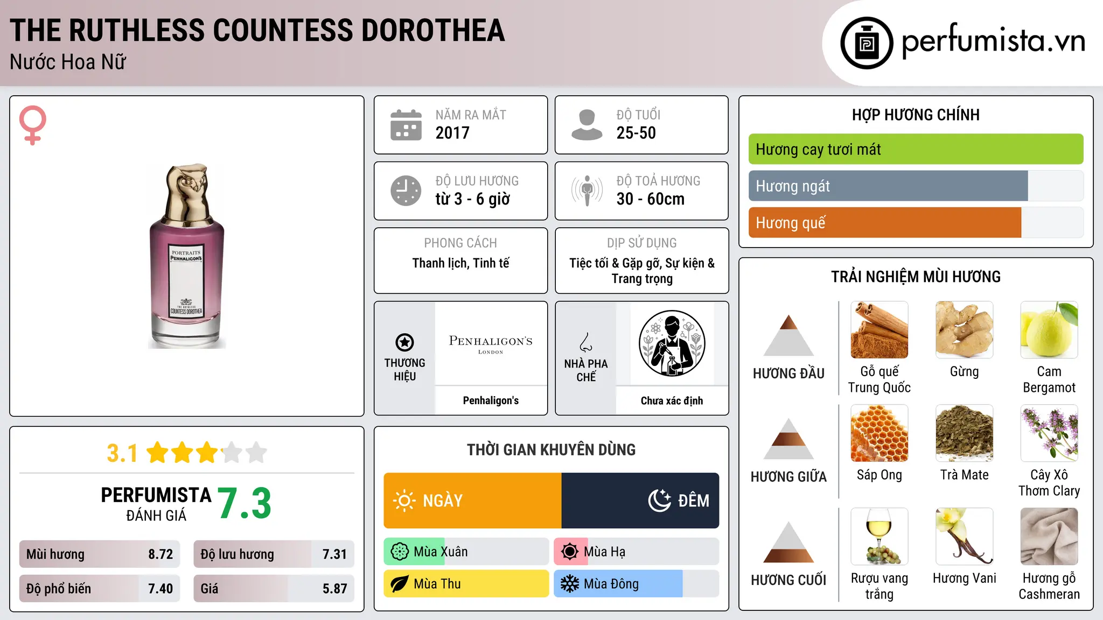Click the star badge icon above THƯƠNG HIỆU

pyautogui.click(x=404, y=342)
